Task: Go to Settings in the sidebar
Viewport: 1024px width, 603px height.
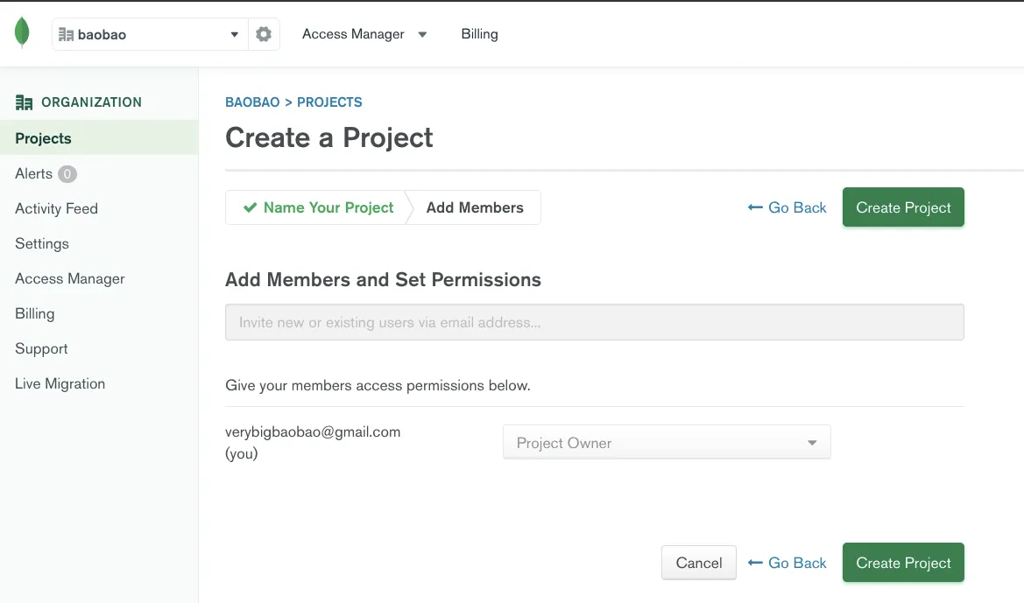Action: [42, 243]
